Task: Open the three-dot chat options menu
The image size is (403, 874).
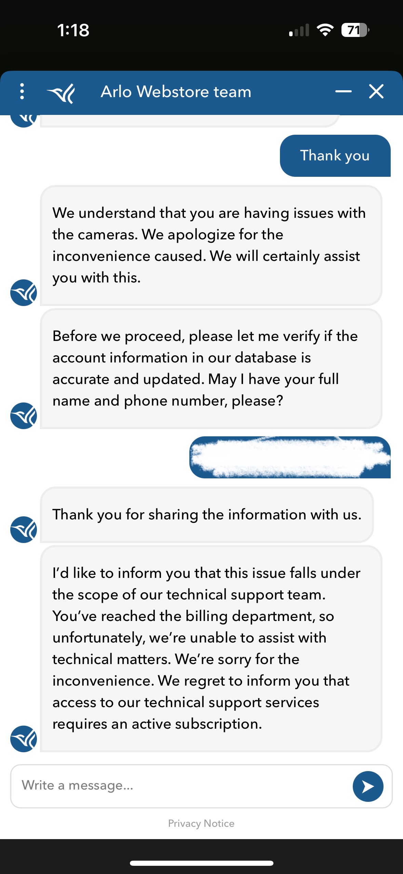Action: [22, 92]
